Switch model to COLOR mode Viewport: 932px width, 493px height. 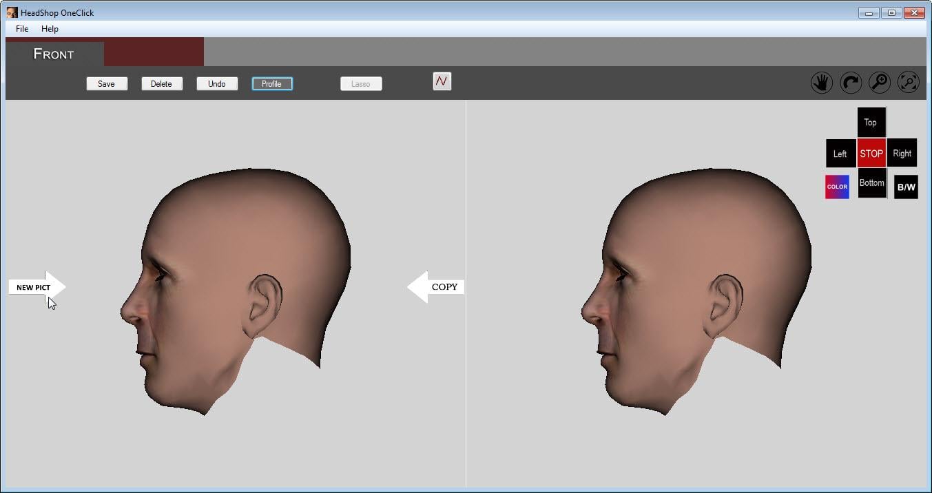(x=837, y=187)
